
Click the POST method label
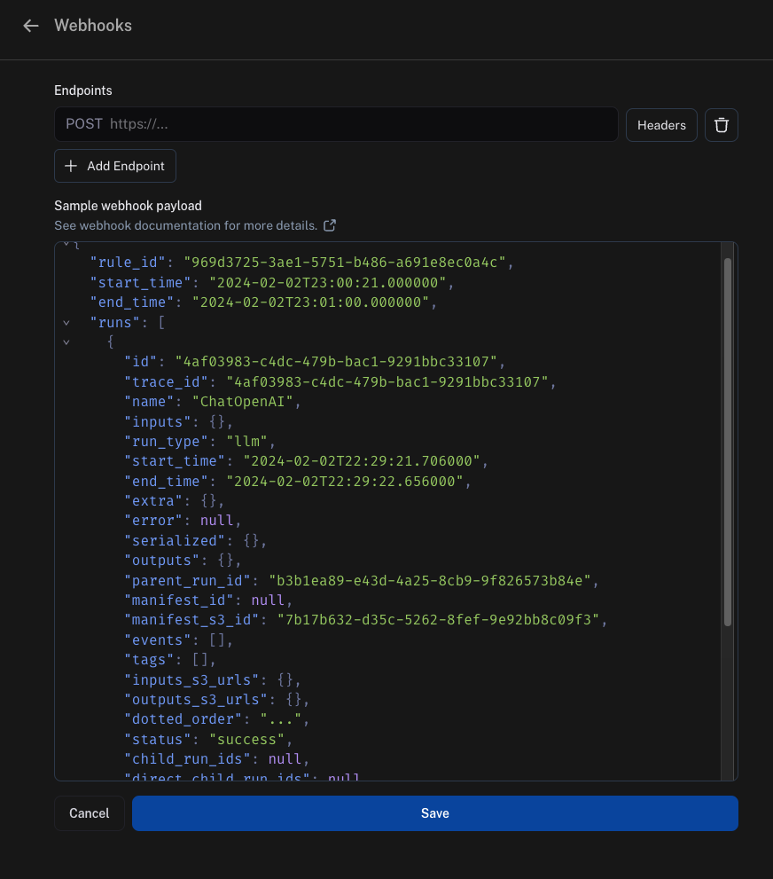[x=82, y=124]
